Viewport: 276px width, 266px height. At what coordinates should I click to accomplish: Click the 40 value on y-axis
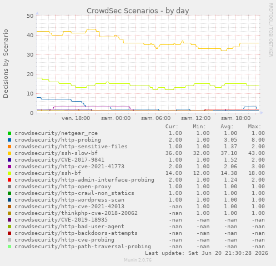30,36
